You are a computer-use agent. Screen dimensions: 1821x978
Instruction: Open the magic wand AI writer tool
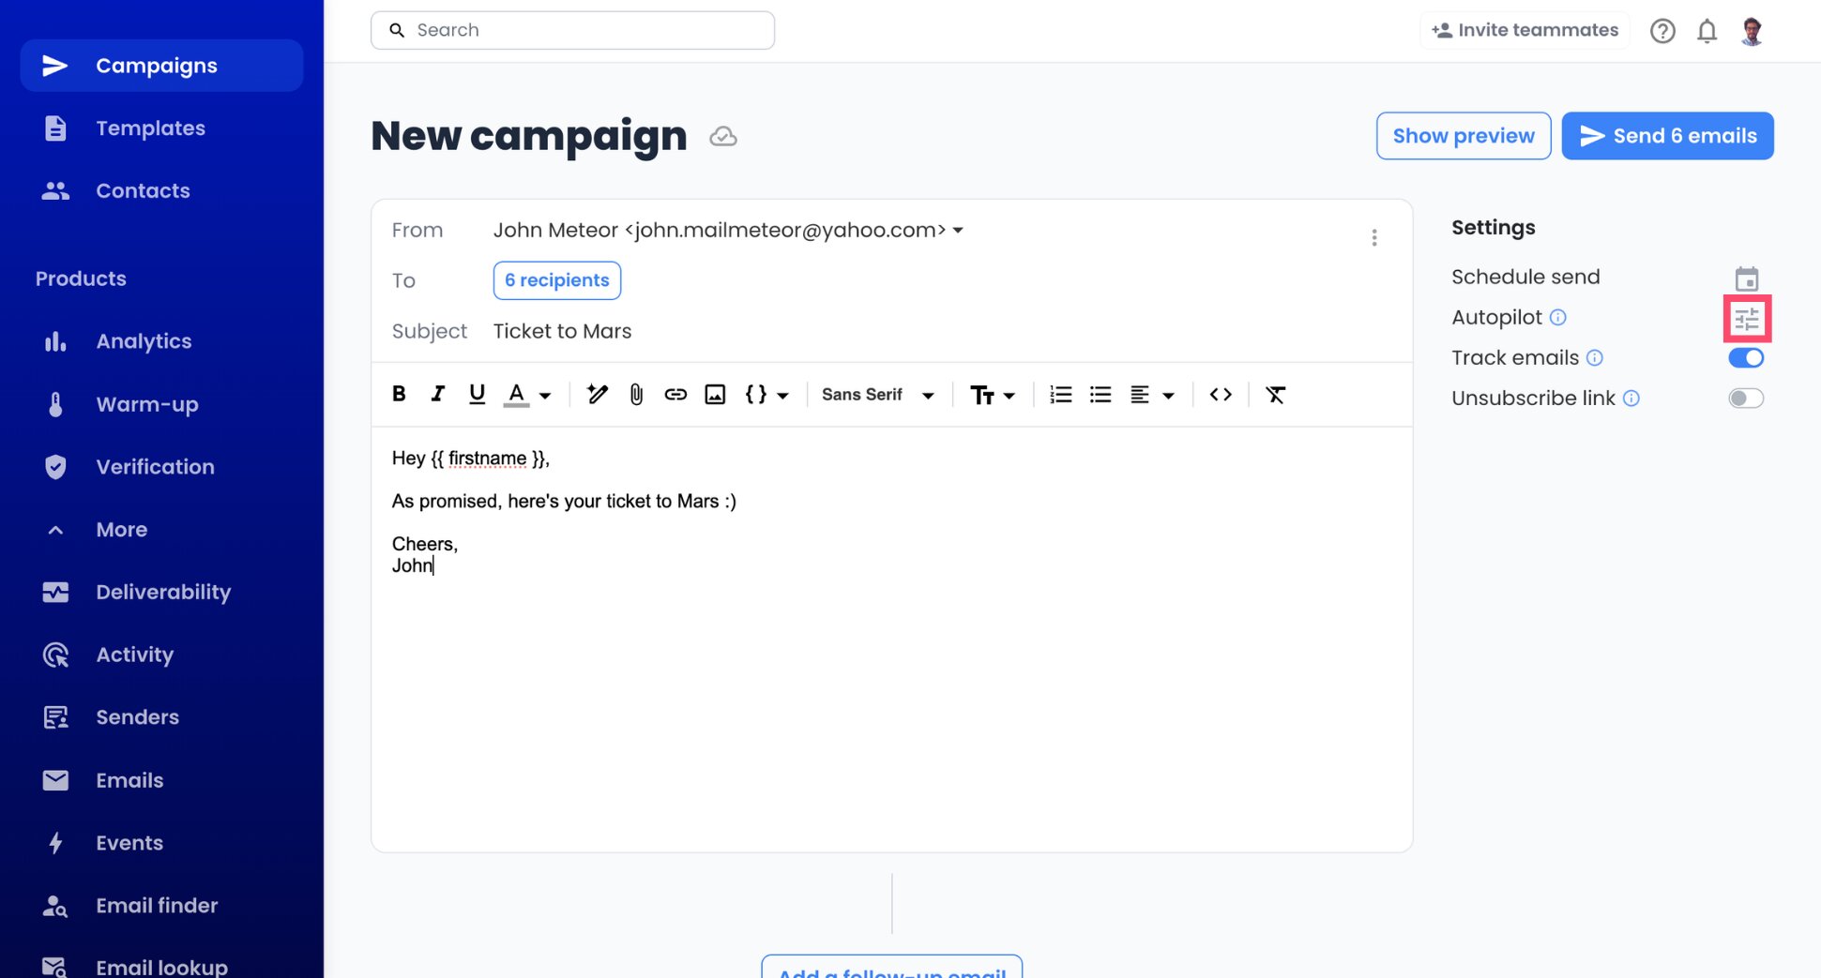(597, 395)
